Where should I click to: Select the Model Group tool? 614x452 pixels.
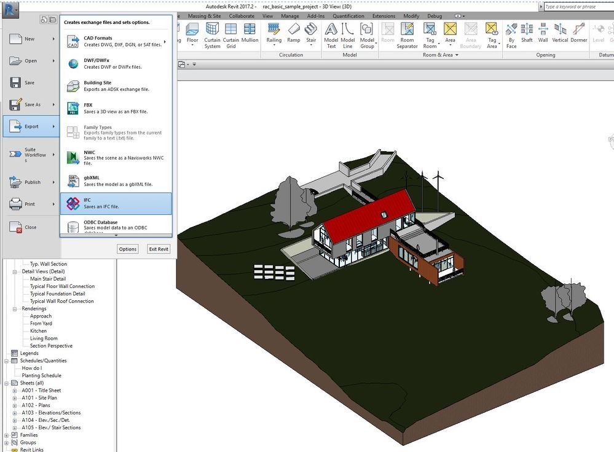(x=367, y=35)
